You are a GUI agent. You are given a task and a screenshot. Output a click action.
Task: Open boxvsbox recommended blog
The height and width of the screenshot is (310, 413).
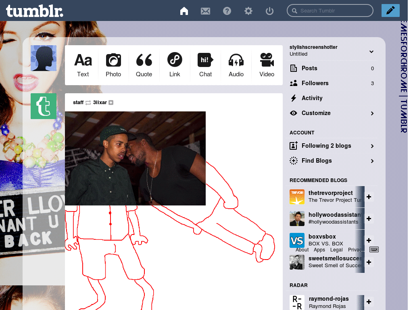[322, 237]
